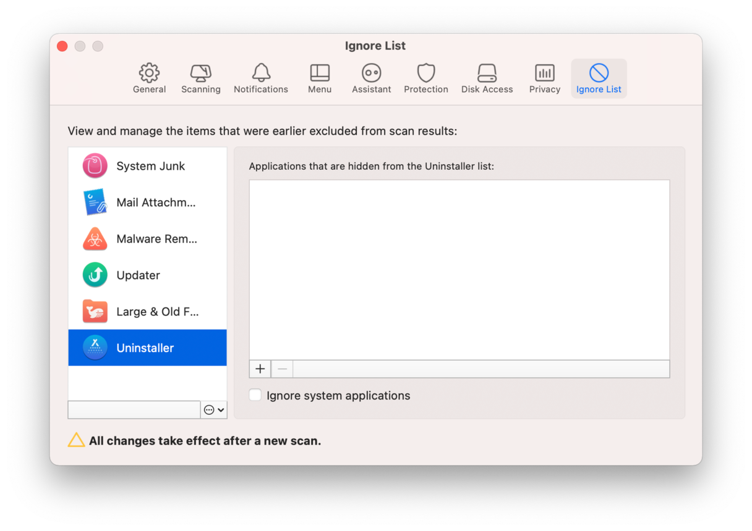This screenshot has height=531, width=752.
Task: Click the empty hidden applications list area
Action: point(459,270)
